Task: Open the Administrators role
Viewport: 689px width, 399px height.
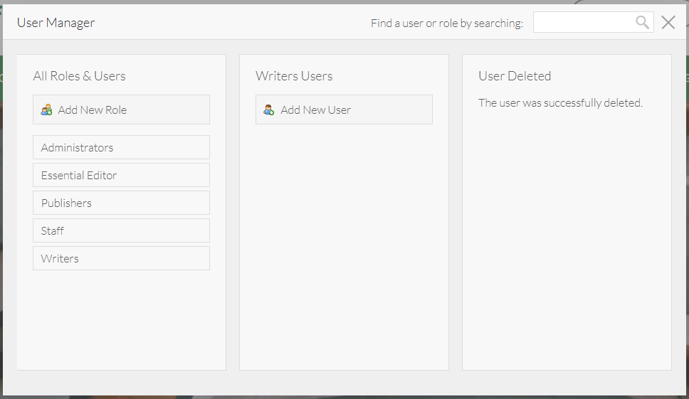Action: pyautogui.click(x=121, y=147)
